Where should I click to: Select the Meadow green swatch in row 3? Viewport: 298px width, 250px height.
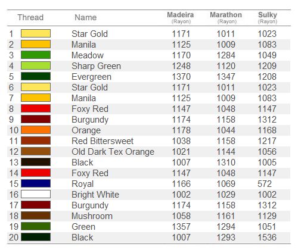(x=36, y=55)
